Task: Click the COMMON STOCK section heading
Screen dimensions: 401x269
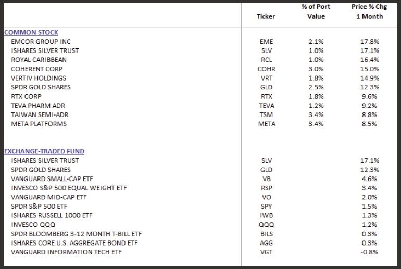Action: (x=31, y=32)
